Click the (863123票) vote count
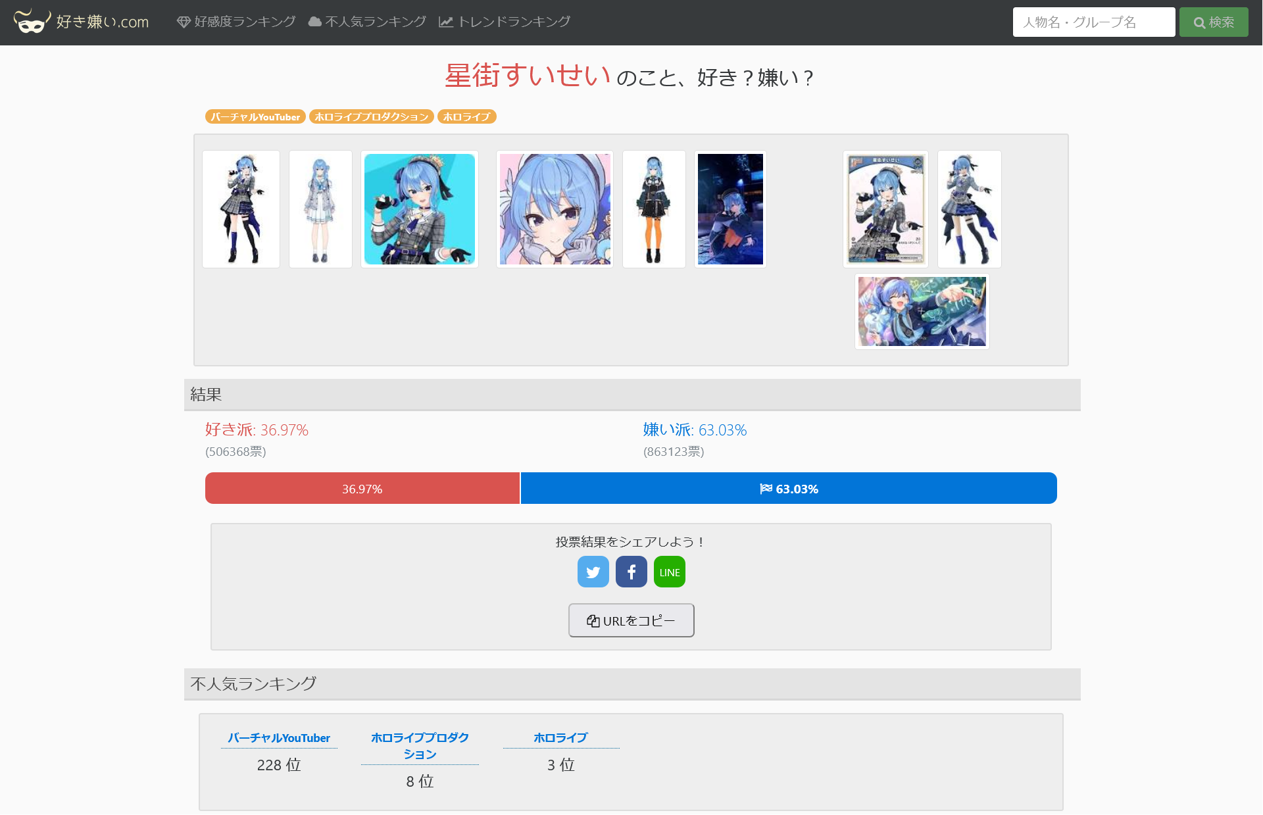Viewport: 1263px width, 815px height. click(x=674, y=452)
